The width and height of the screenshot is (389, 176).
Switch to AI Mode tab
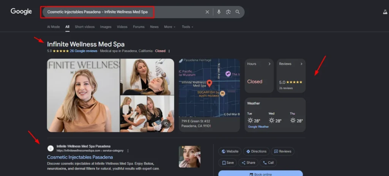point(53,27)
